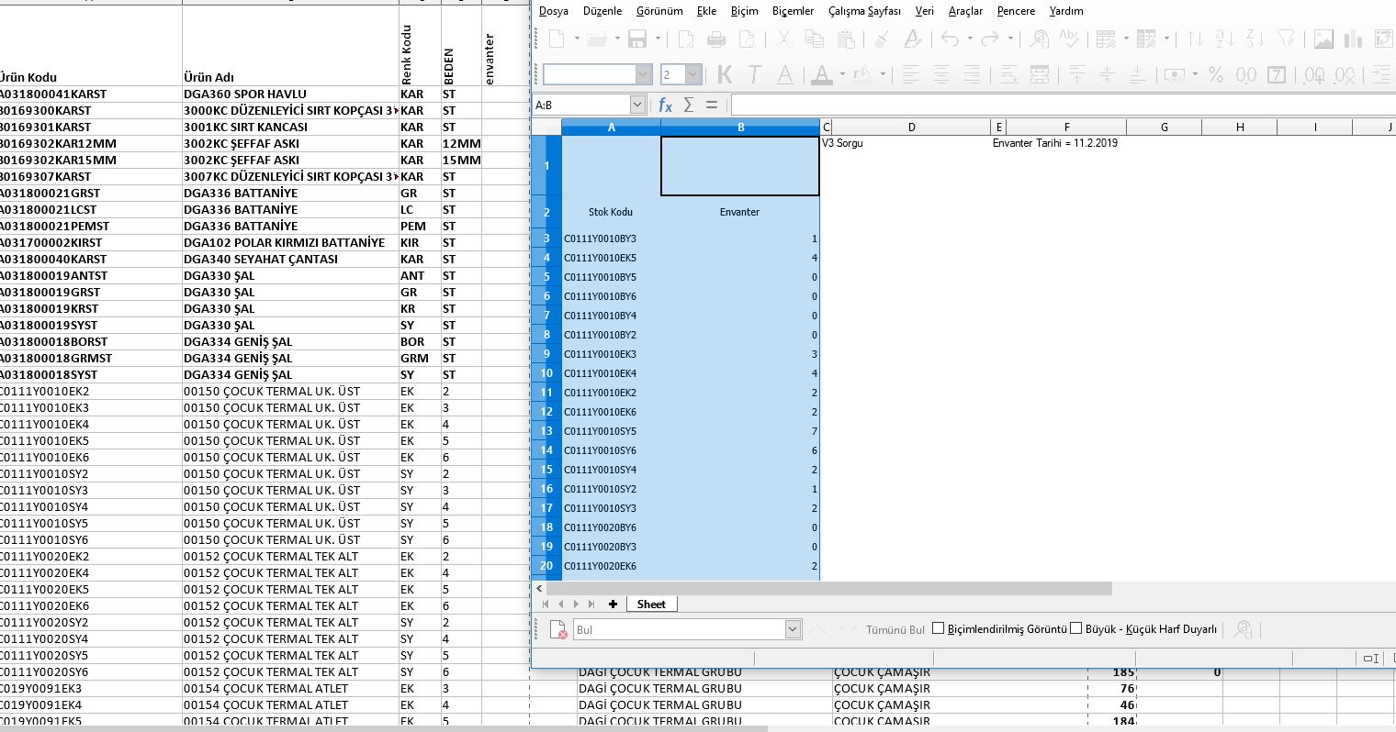Click the Align left icon

point(911,74)
